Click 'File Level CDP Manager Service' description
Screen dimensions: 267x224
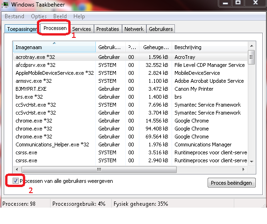tap(209, 65)
